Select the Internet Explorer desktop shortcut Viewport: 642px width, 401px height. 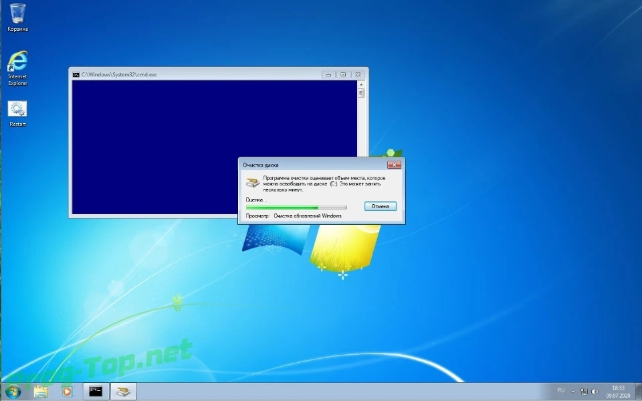pyautogui.click(x=17, y=68)
